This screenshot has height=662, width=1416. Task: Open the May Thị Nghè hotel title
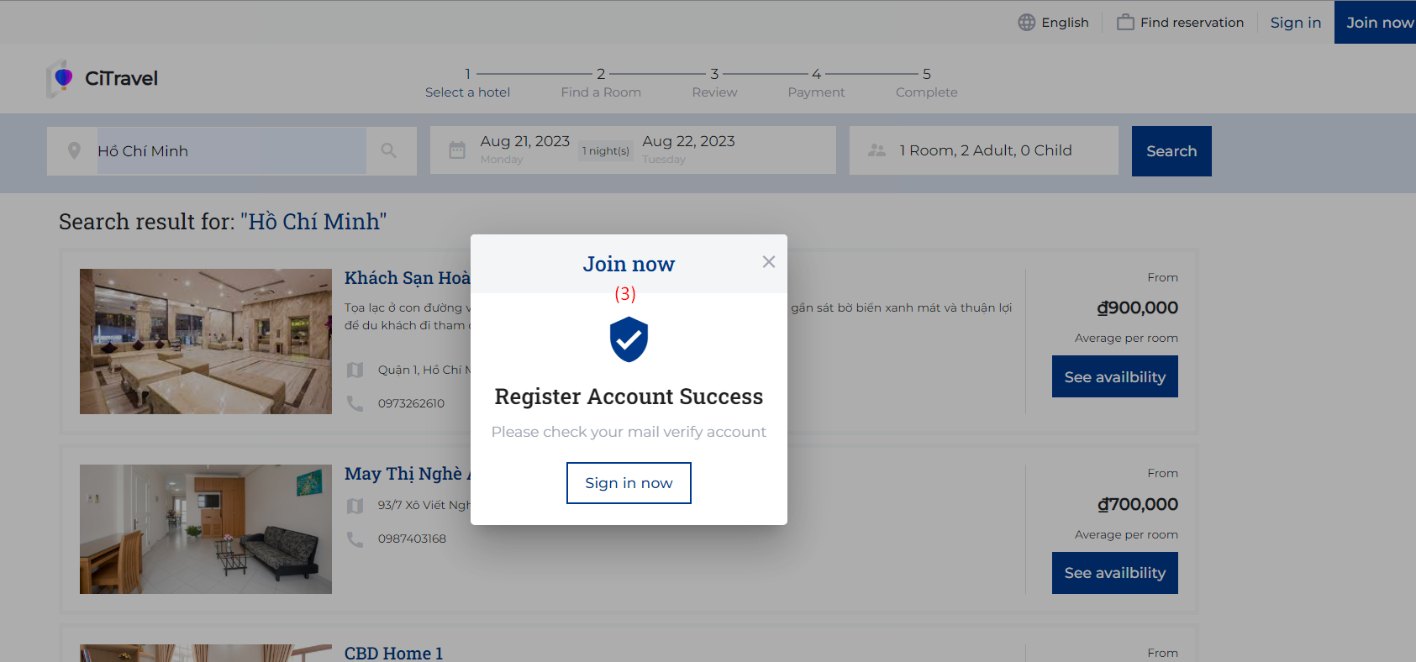408,474
